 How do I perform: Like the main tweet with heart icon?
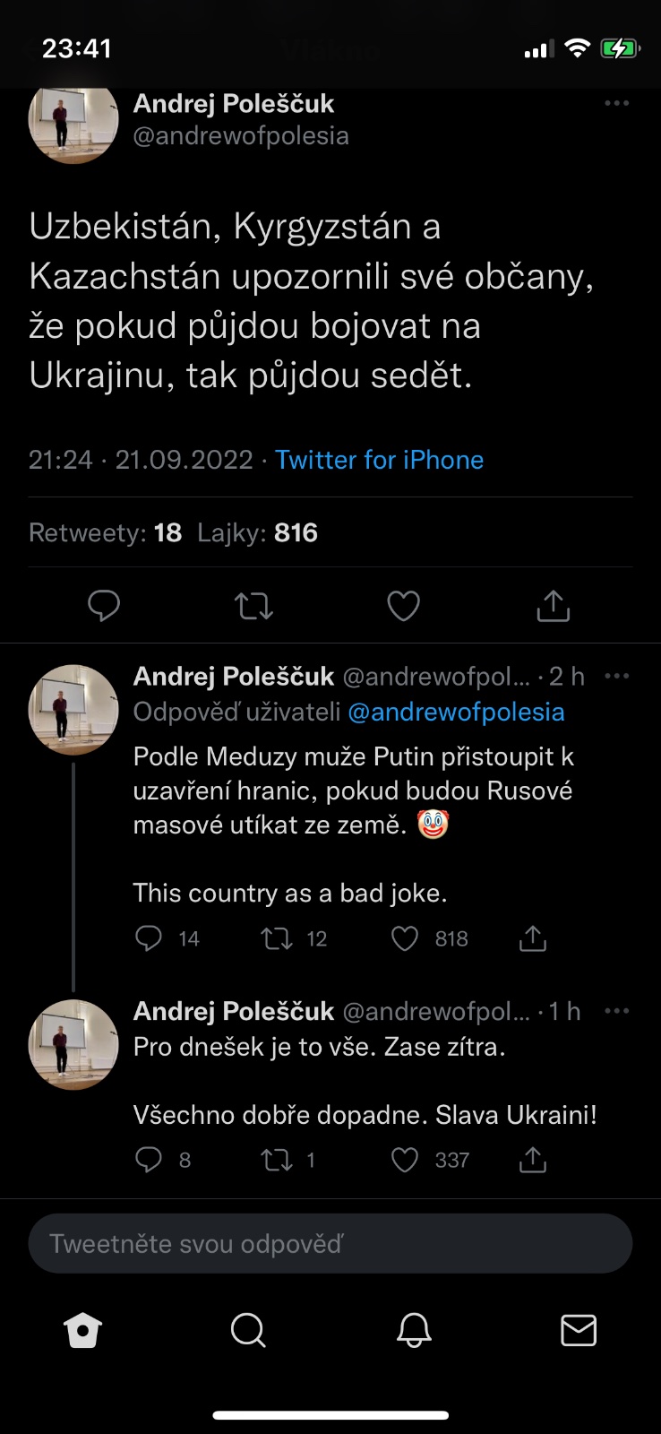click(x=403, y=606)
